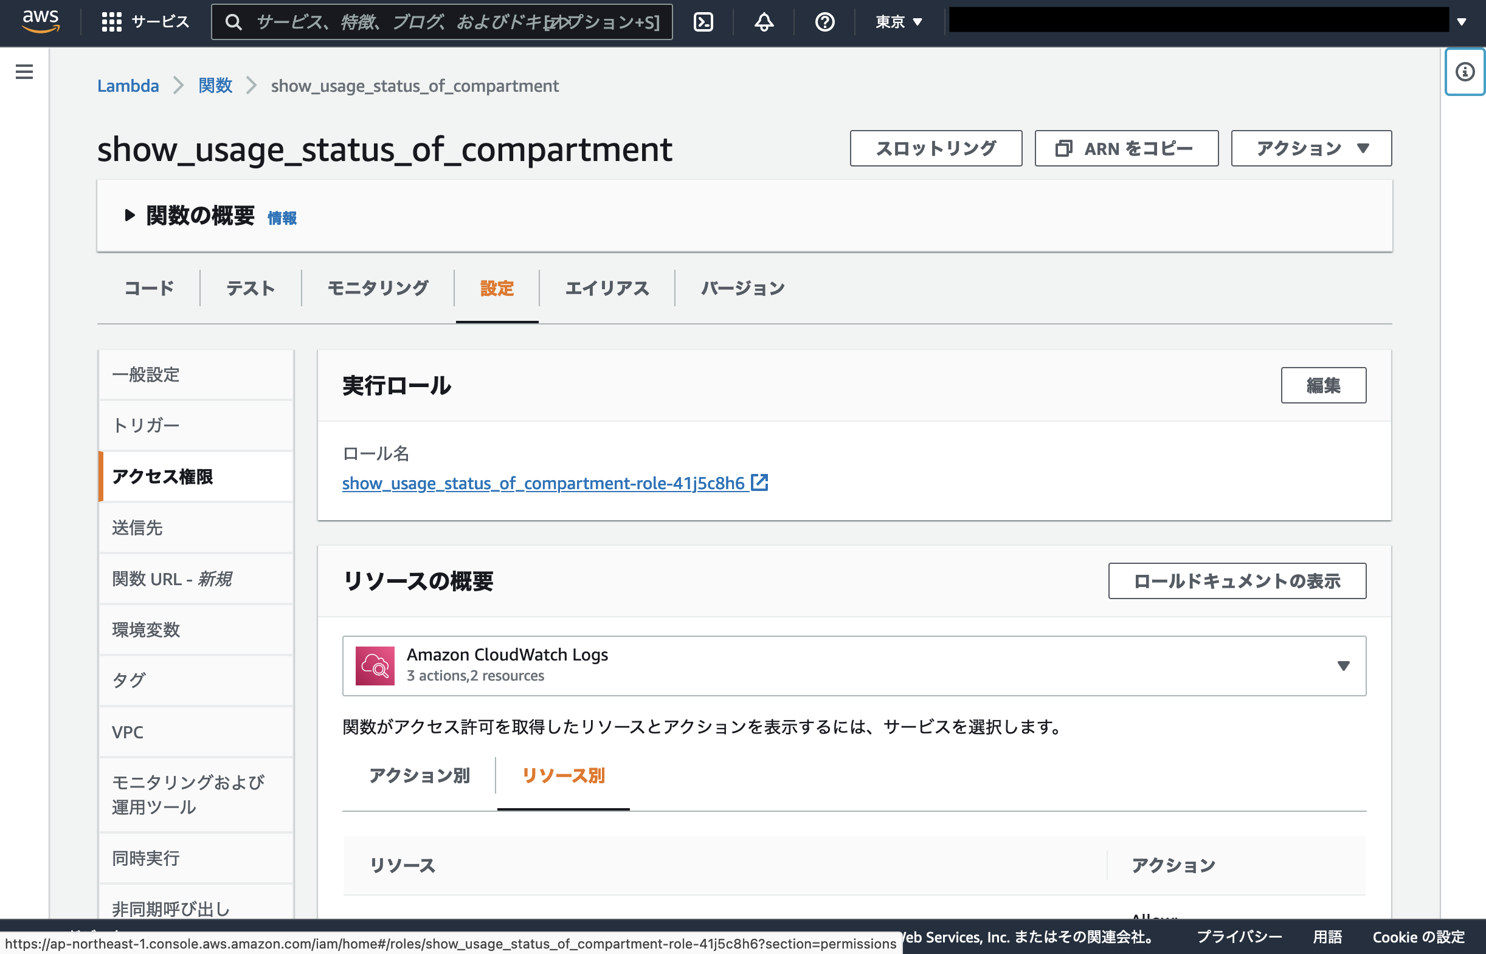Open the サービス grid menu

(147, 22)
